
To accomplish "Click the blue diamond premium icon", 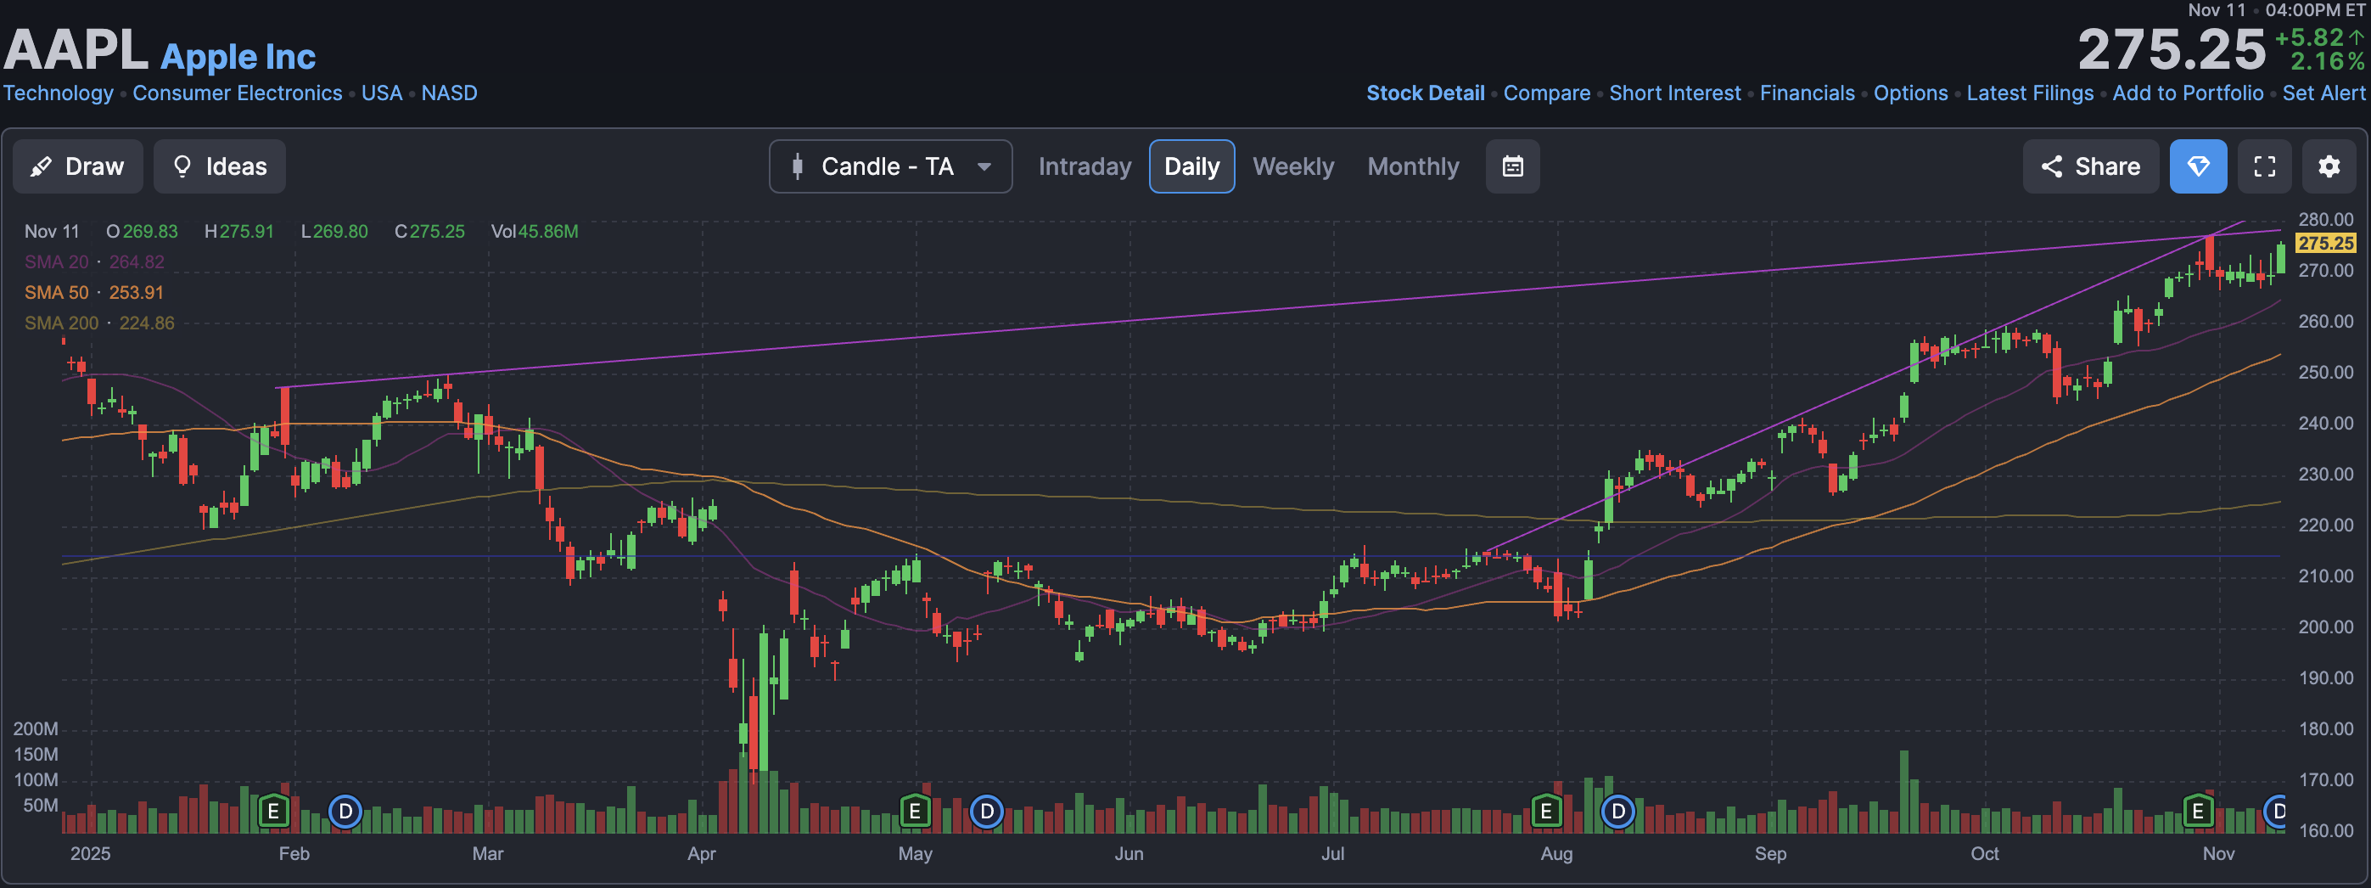I will (2198, 166).
